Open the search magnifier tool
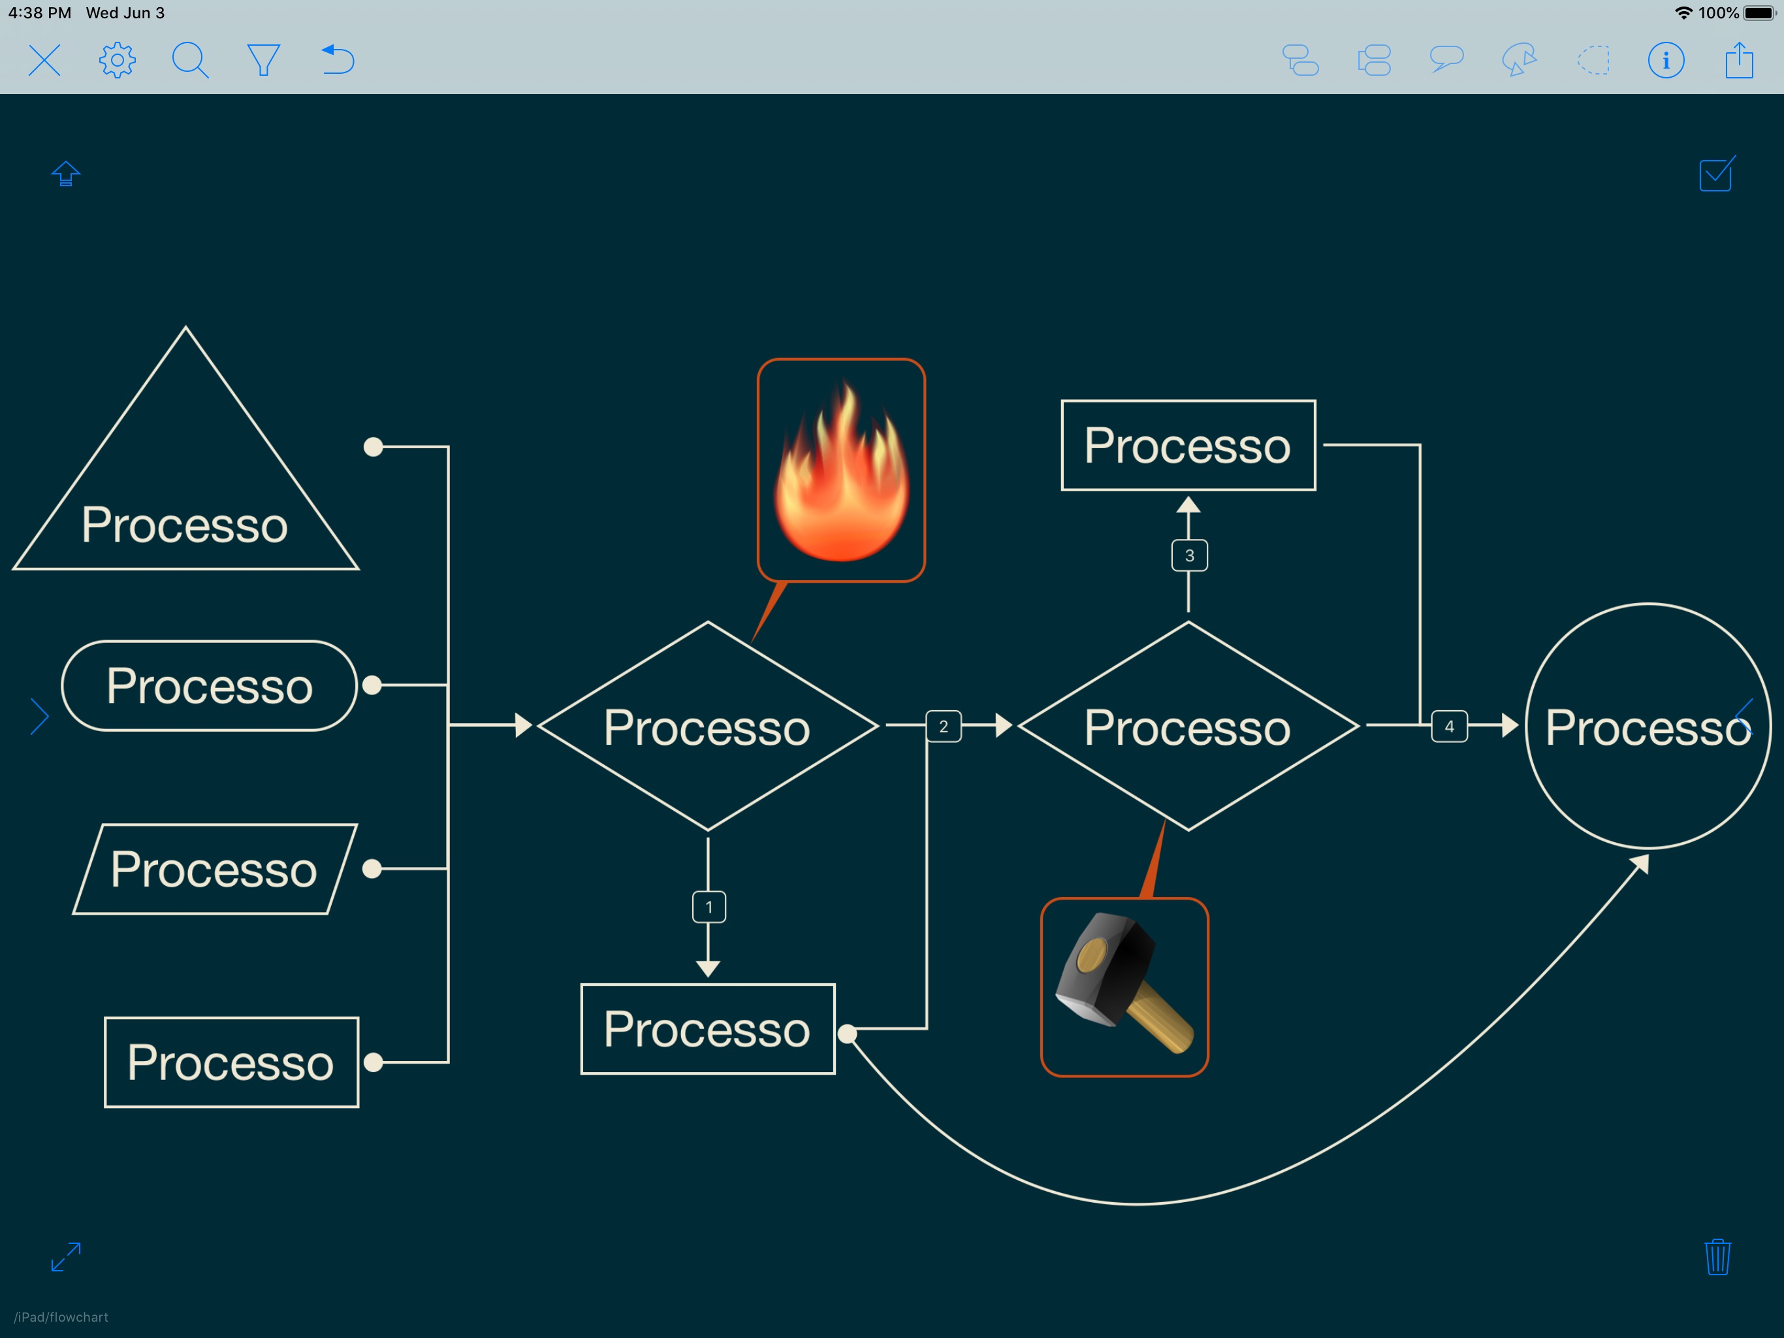The width and height of the screenshot is (1784, 1338). 190,61
